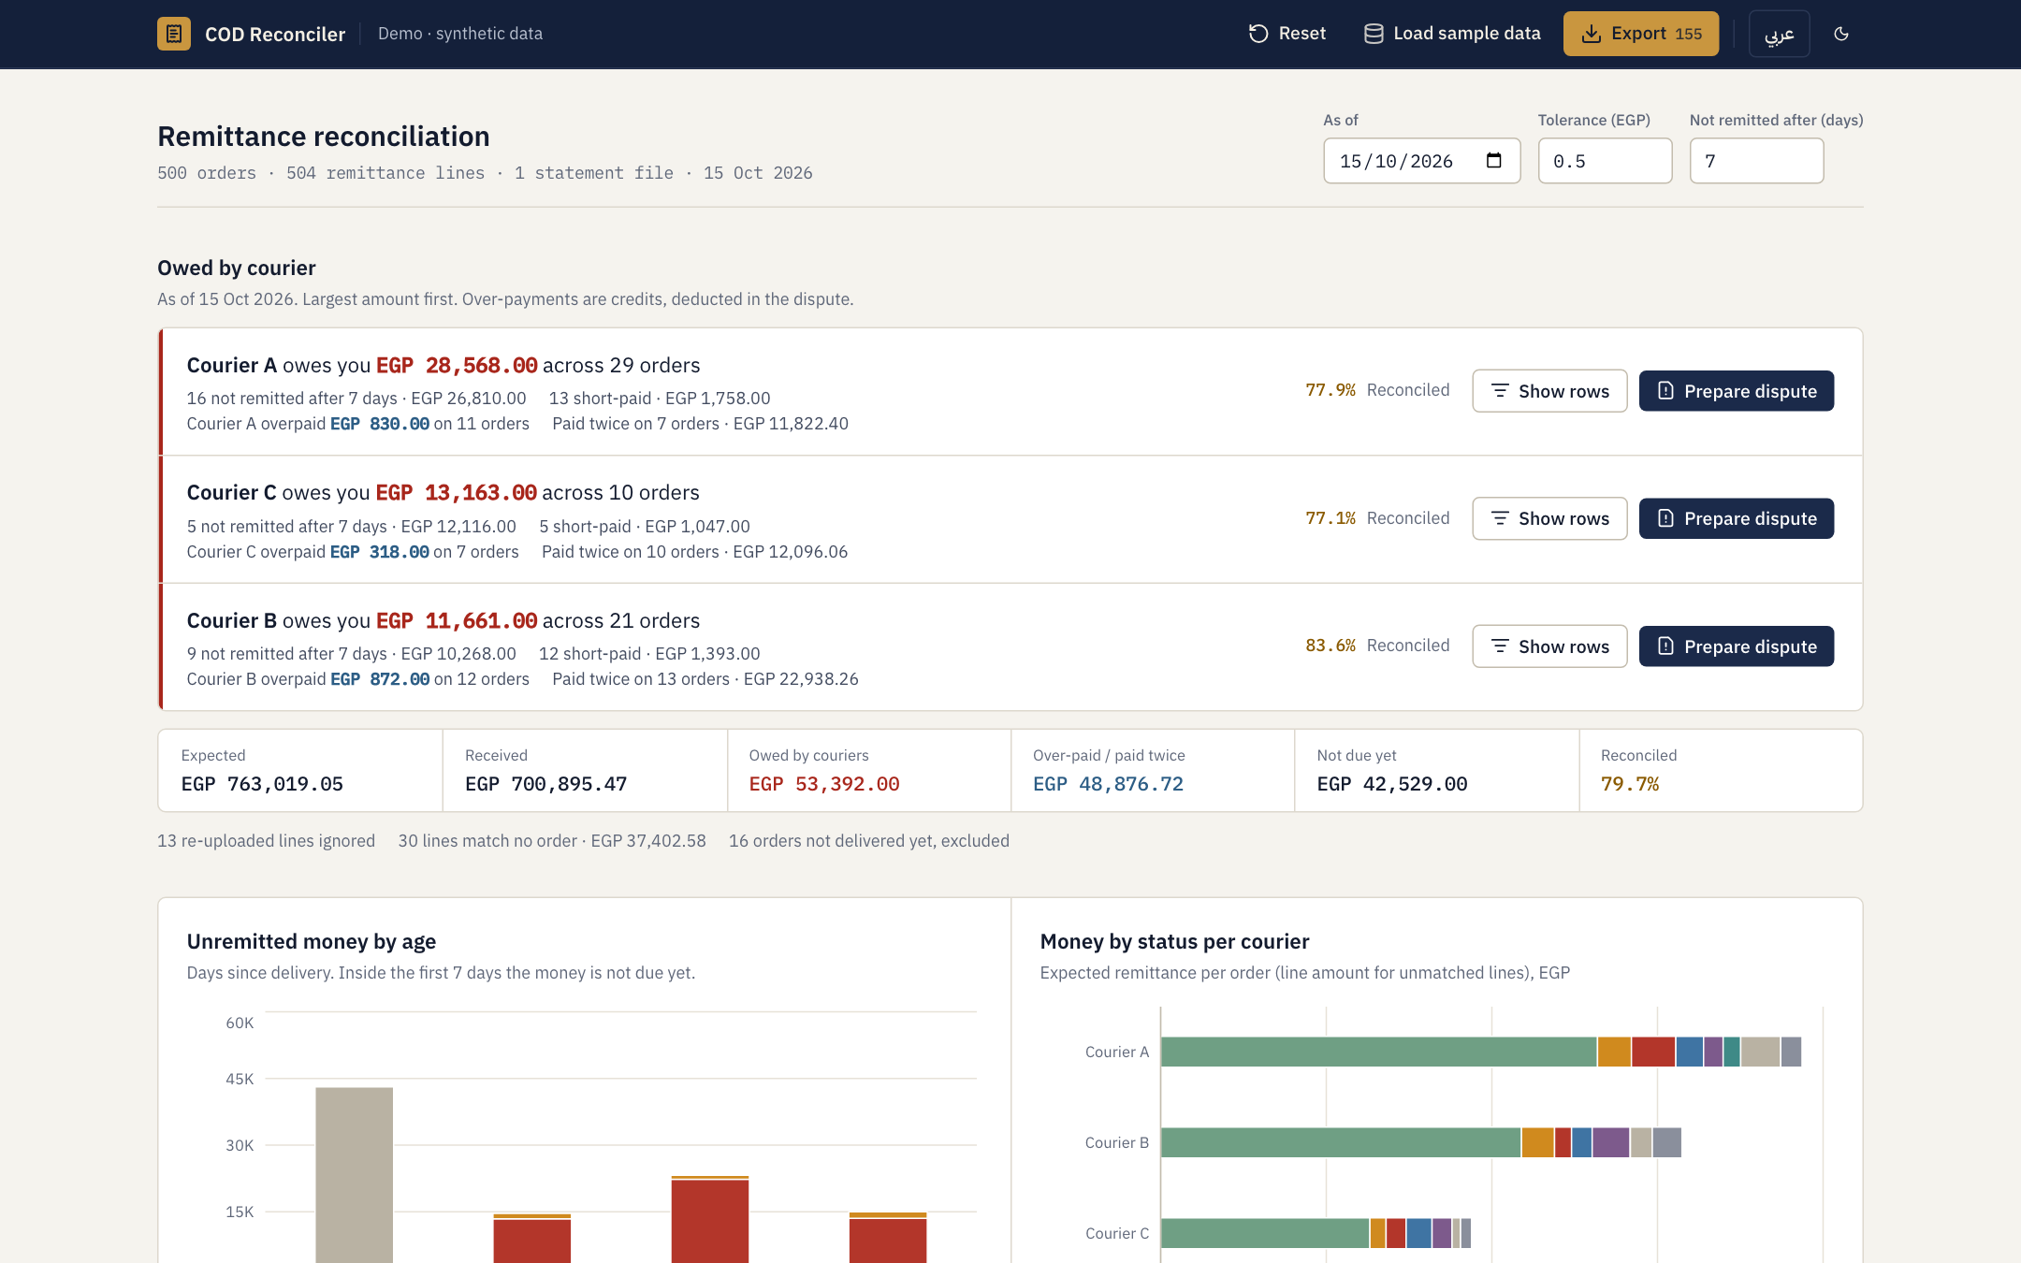Click the Export 155 button
This screenshot has width=2021, height=1263.
click(x=1641, y=34)
